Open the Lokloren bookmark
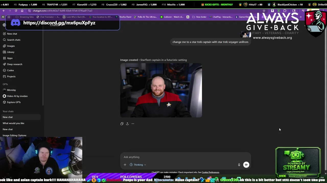 pyautogui.click(x=172, y=17)
